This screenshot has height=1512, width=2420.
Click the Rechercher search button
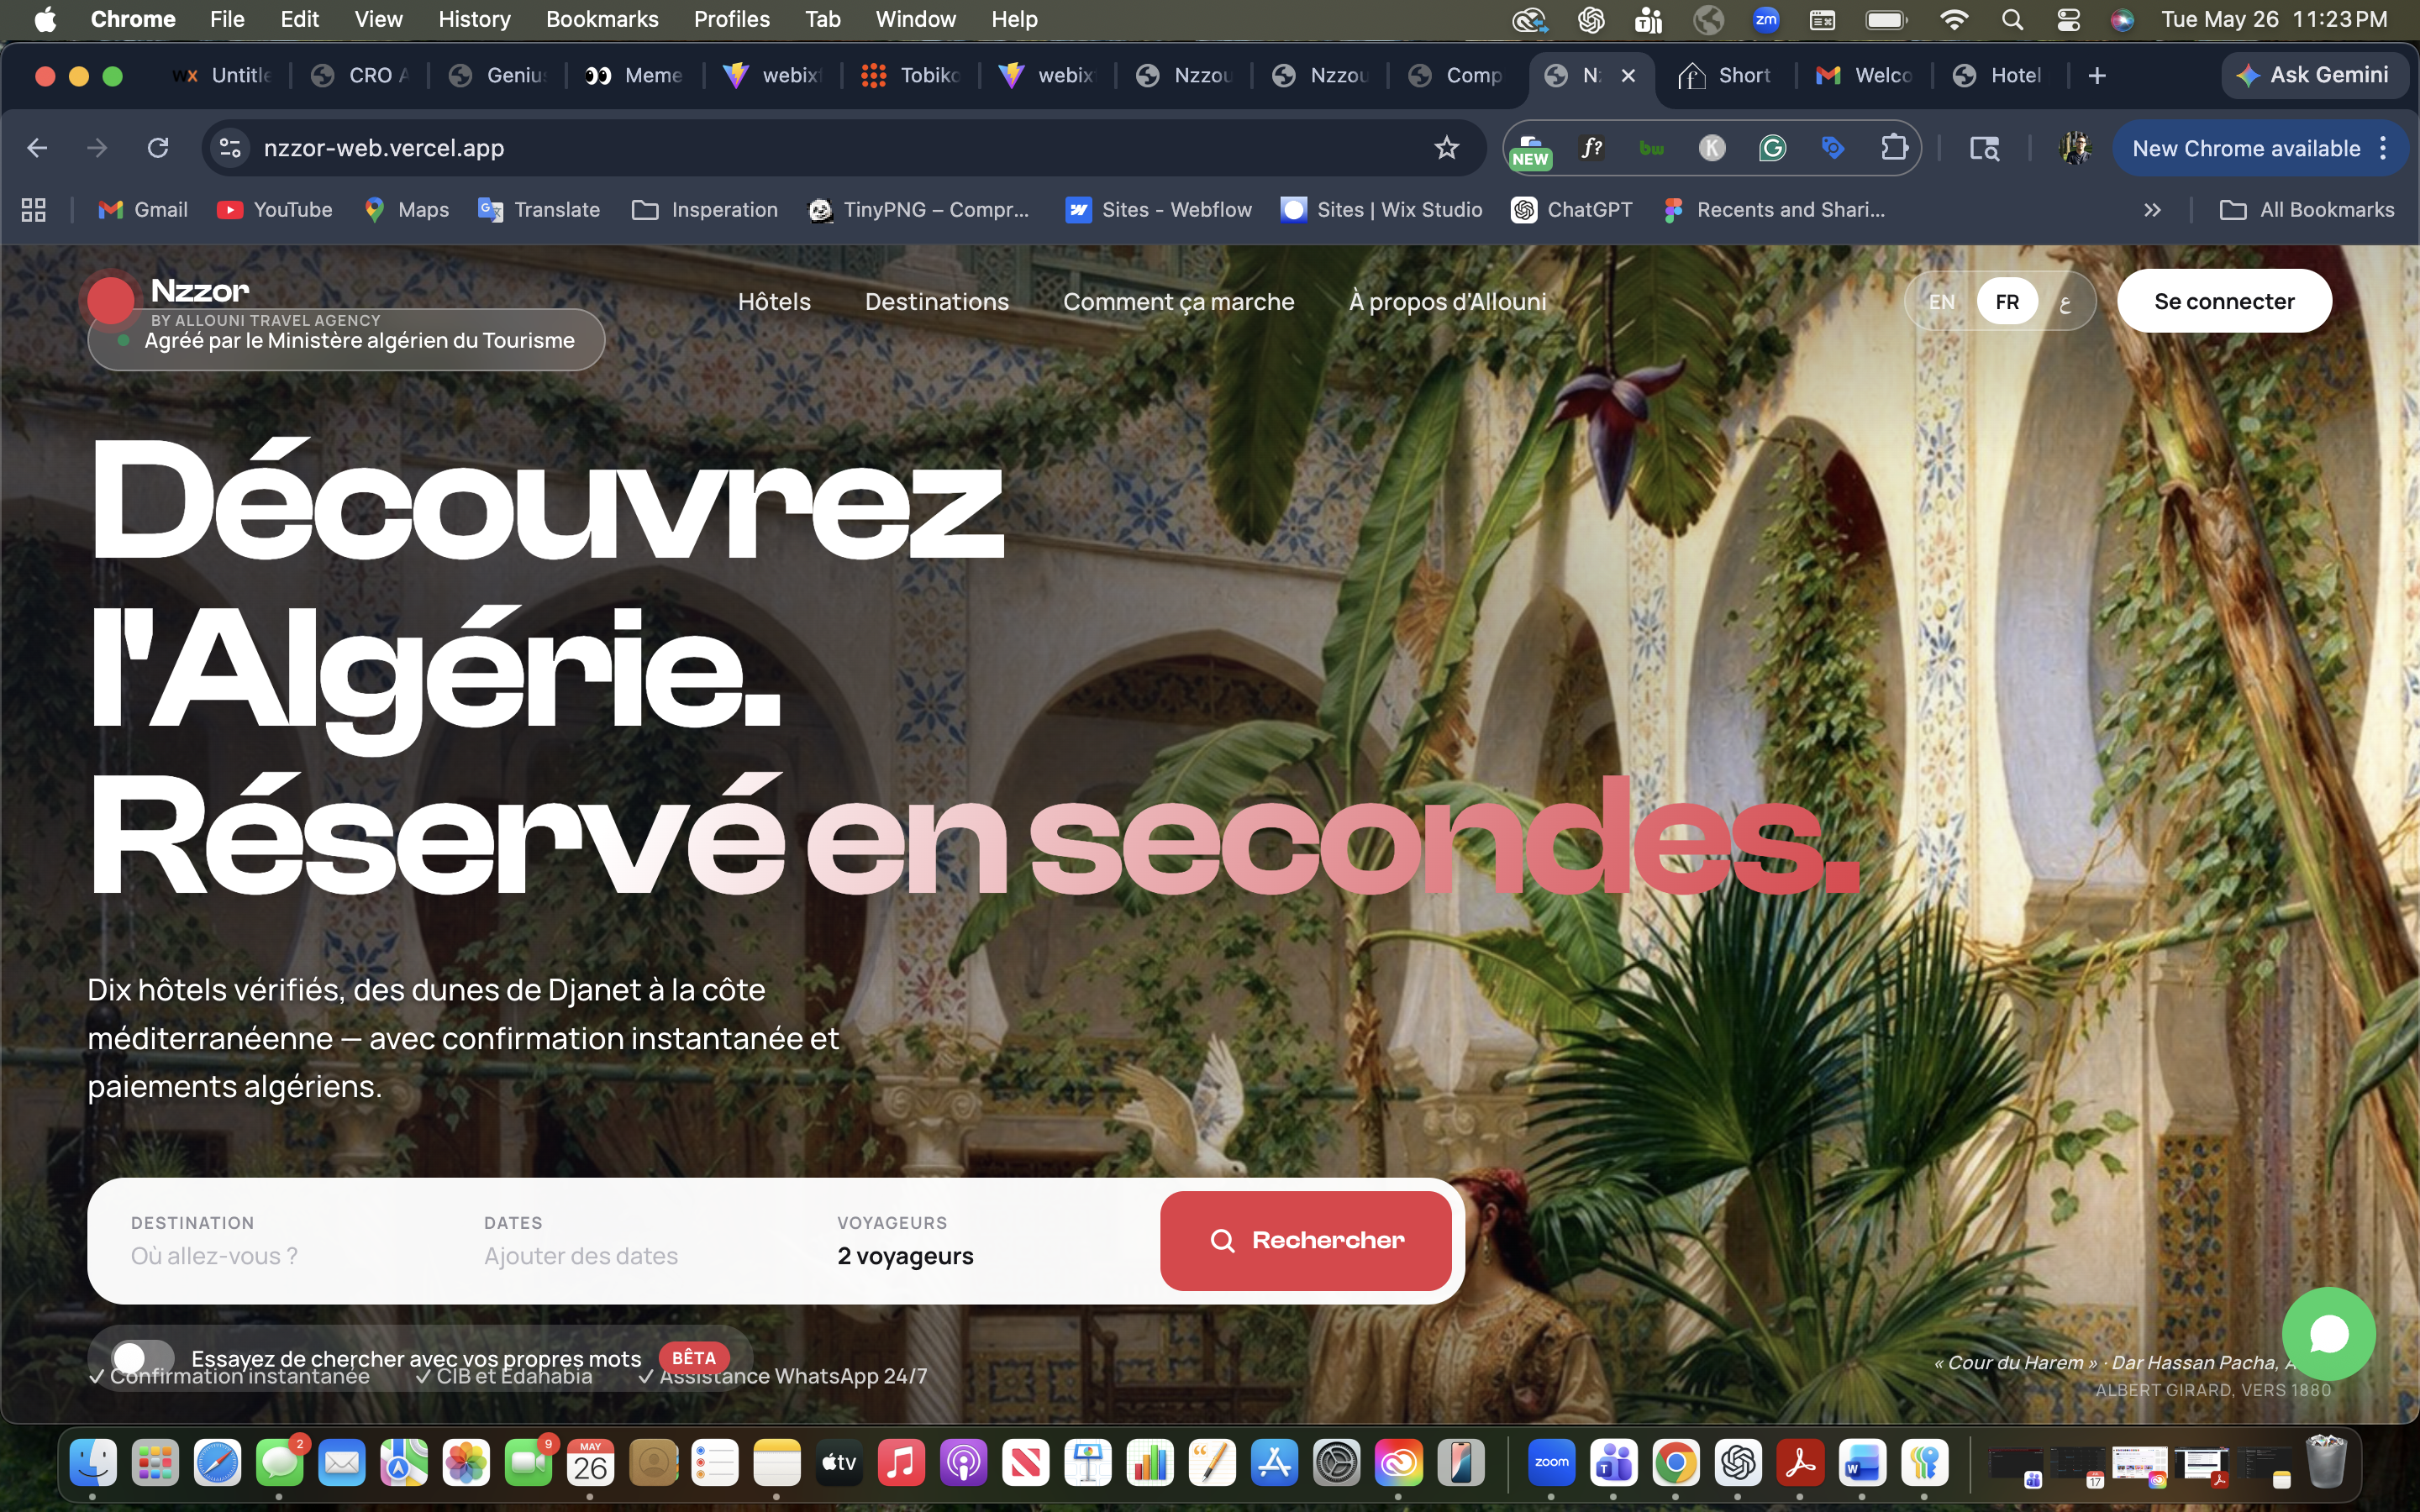pyautogui.click(x=1305, y=1240)
